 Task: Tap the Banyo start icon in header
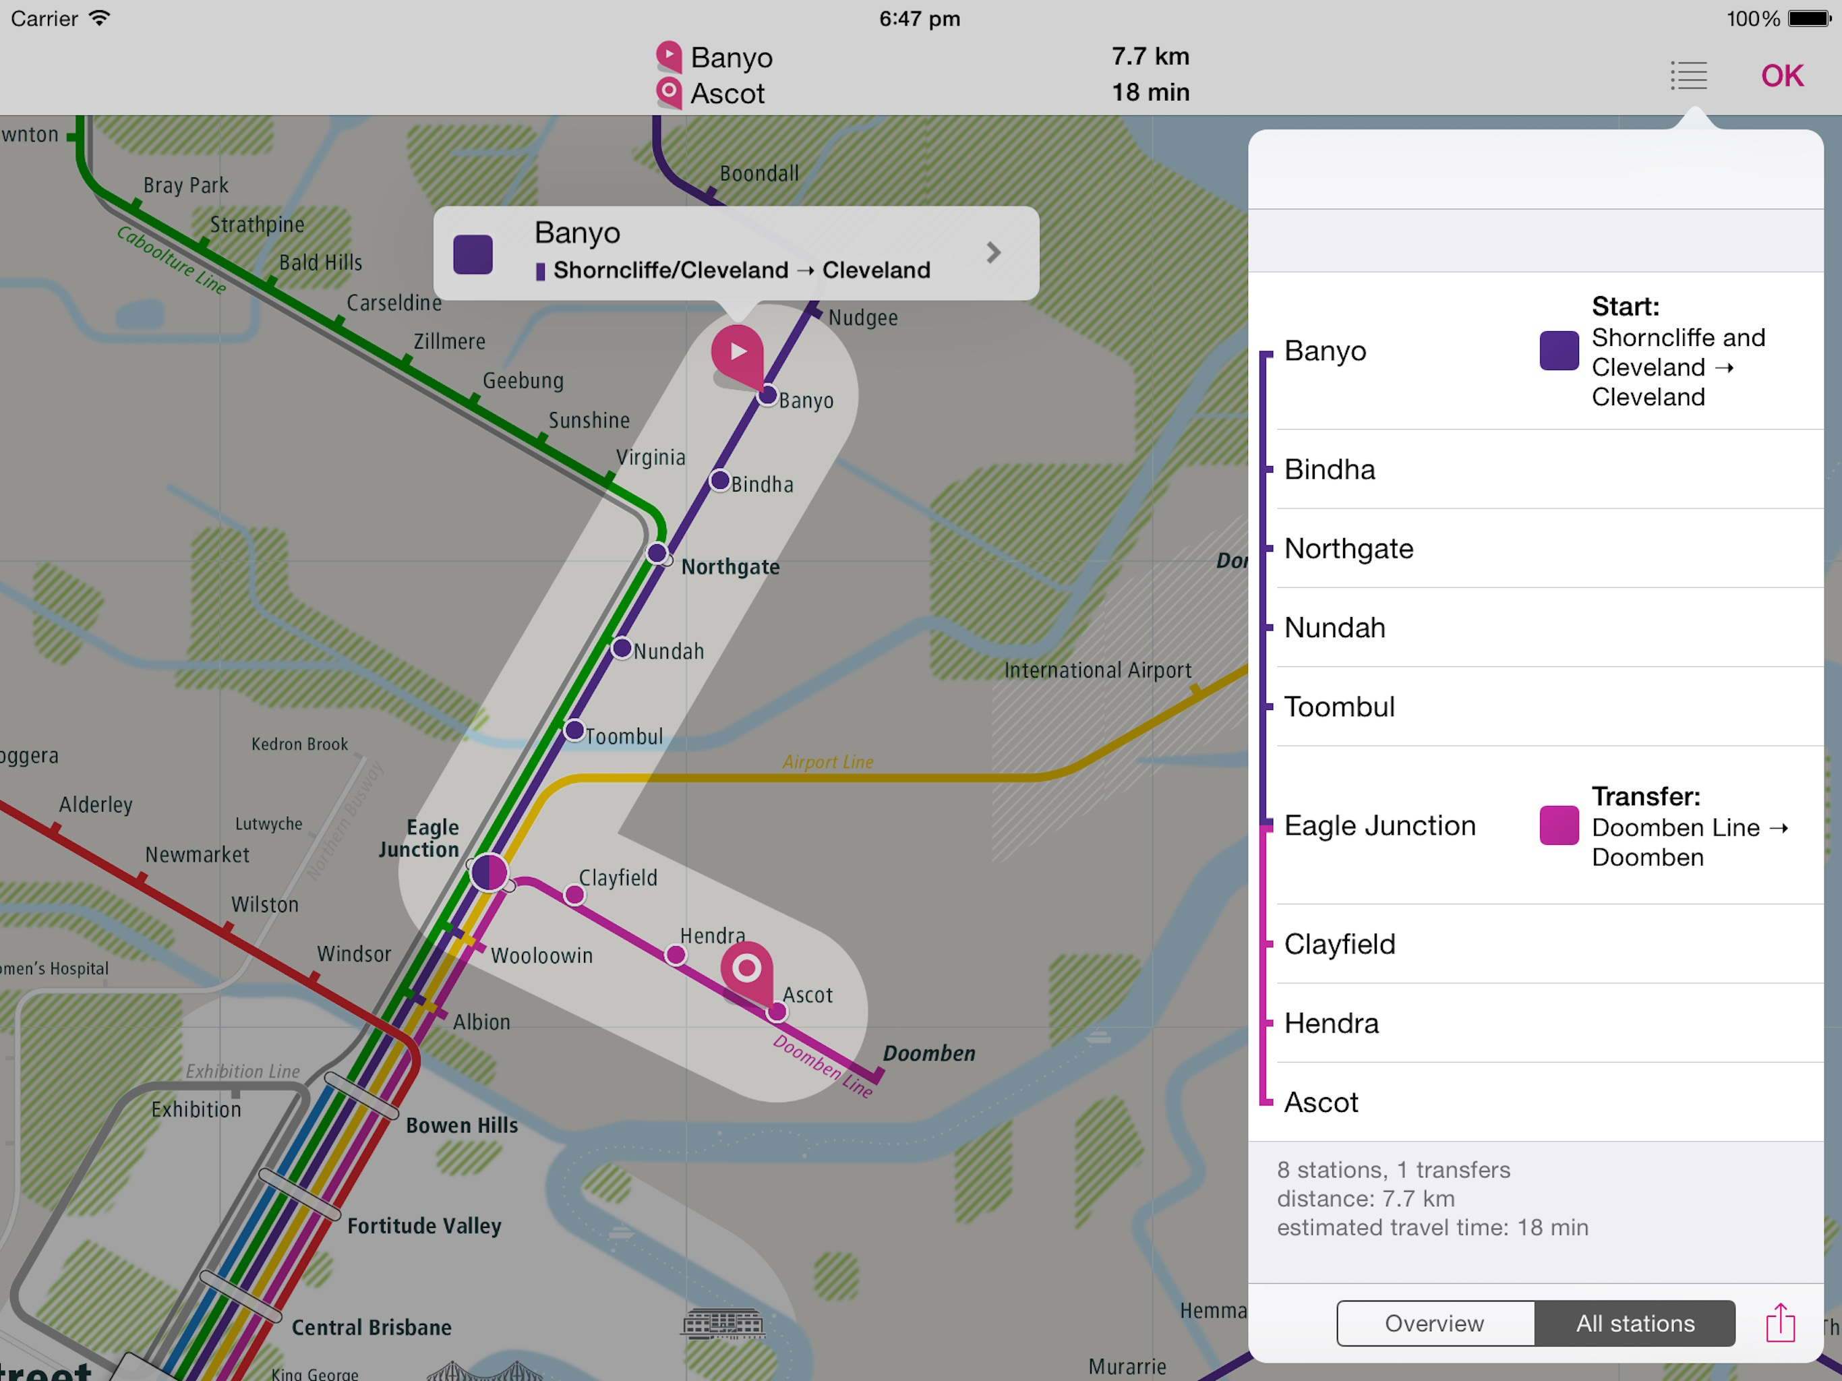tap(669, 57)
